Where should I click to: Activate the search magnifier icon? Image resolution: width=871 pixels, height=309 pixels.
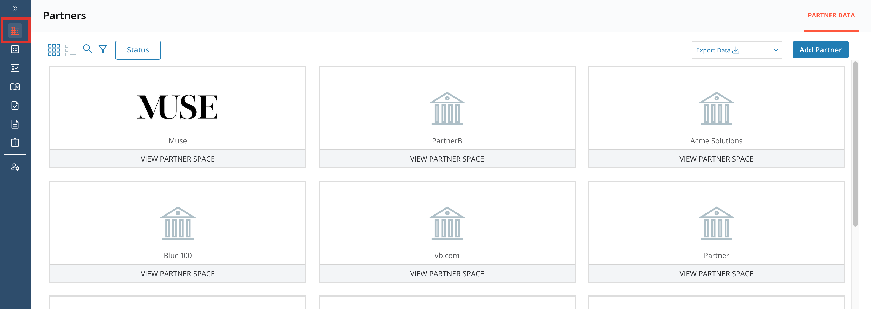pos(87,49)
